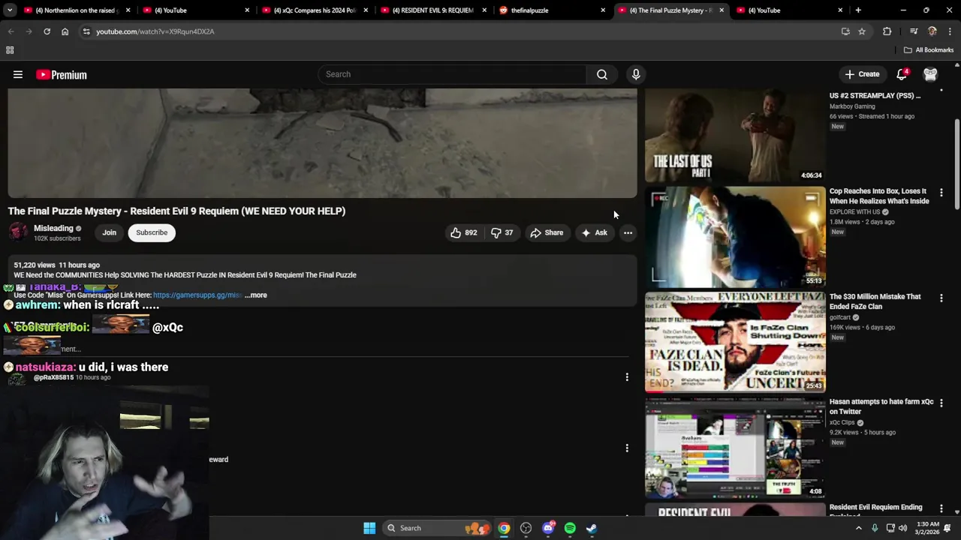The height and width of the screenshot is (540, 961).
Task: Click the Share button
Action: (547, 232)
